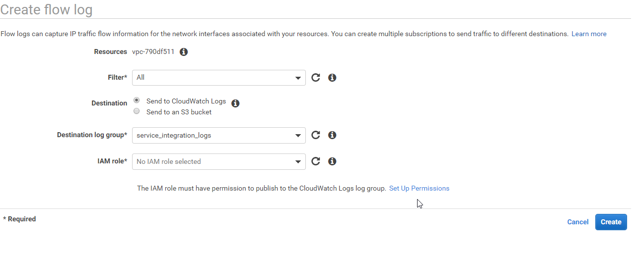Show info about the Filter field
638x253 pixels.
(x=332, y=78)
